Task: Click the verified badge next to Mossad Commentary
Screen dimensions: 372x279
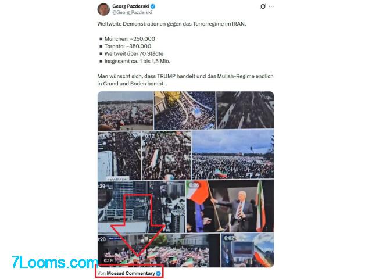Action: click(x=159, y=273)
